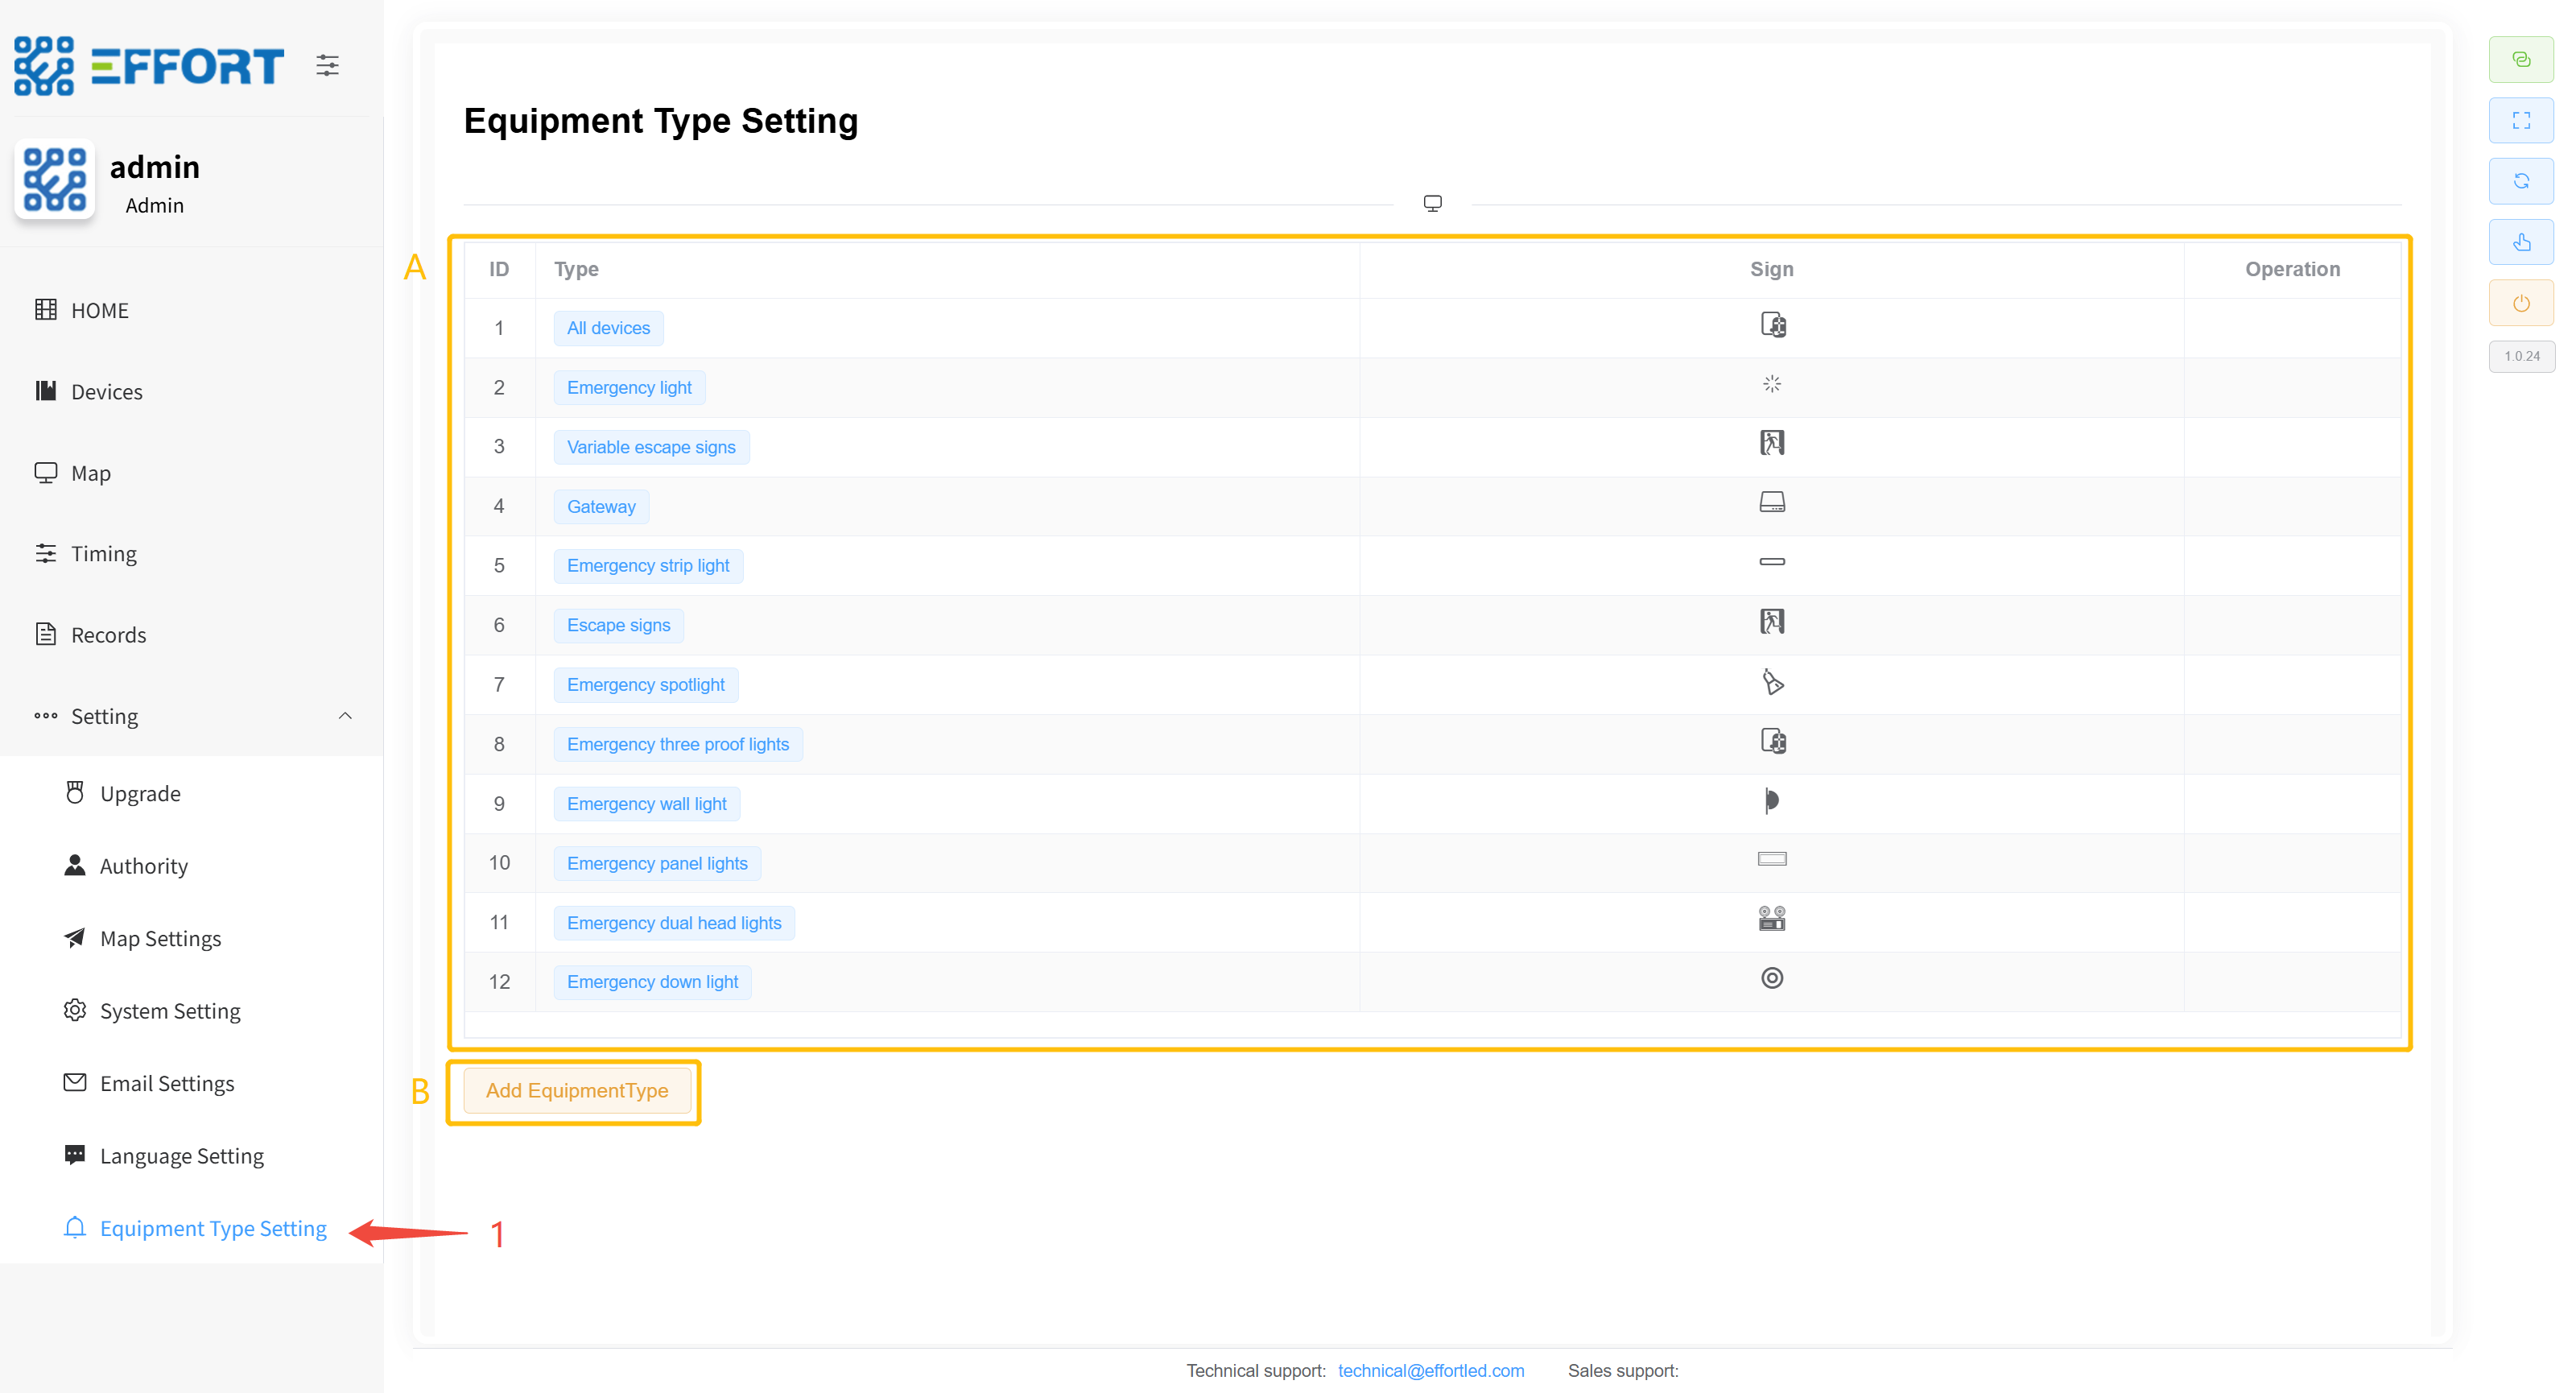Click the Emergency spotlight type tag
The image size is (2576, 1393).
click(645, 685)
